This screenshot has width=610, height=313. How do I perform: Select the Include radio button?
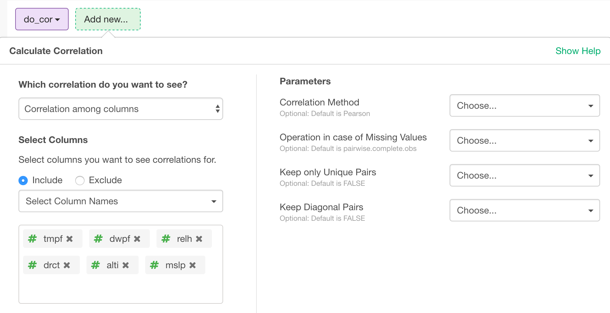tap(22, 181)
